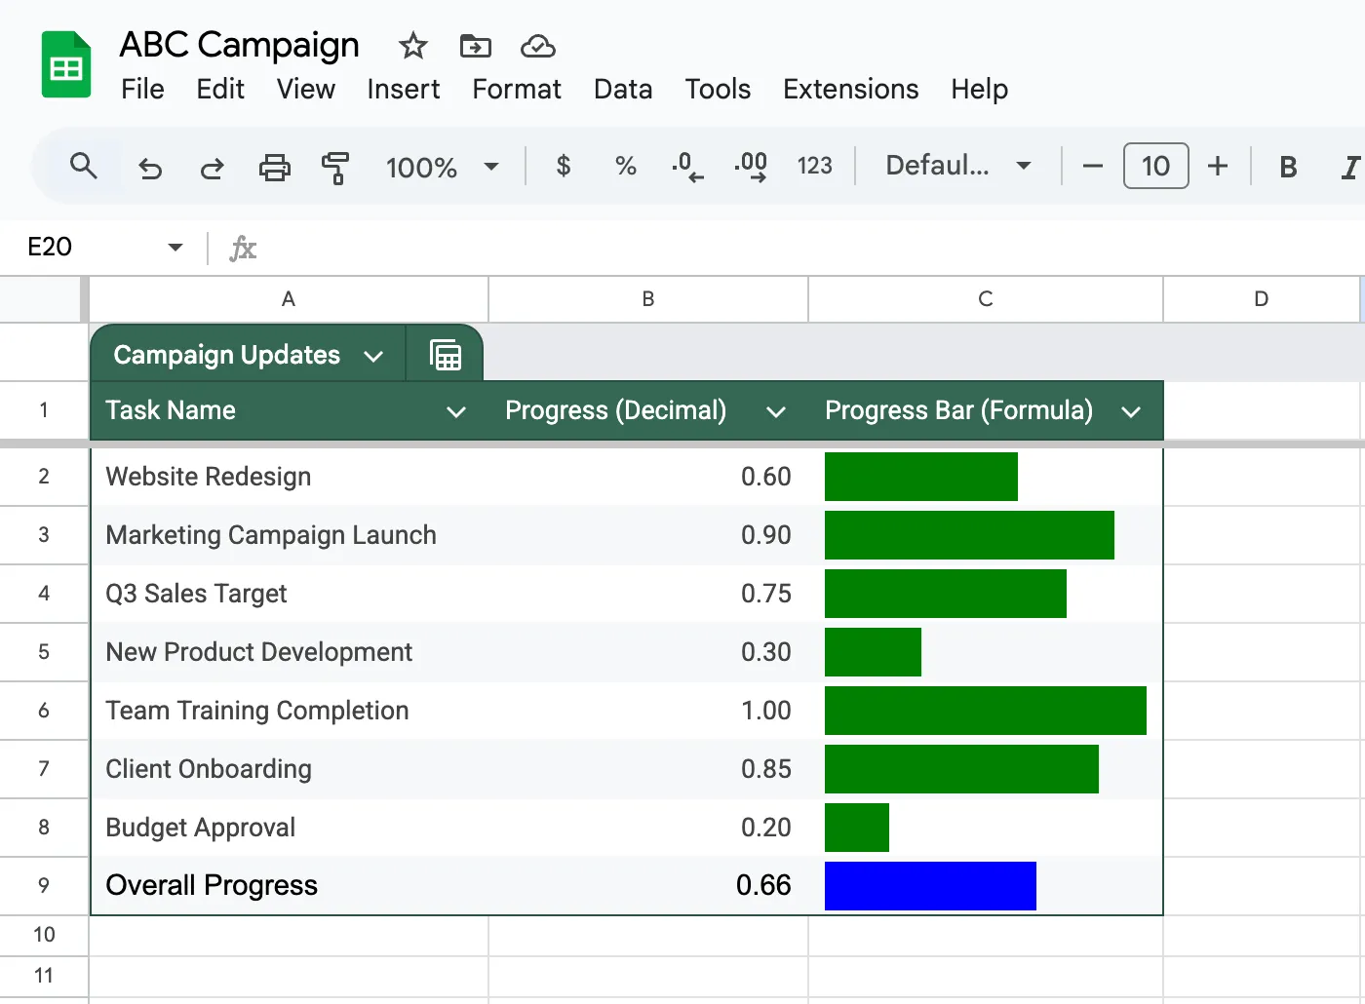Select the Team Training Completion cell
This screenshot has width=1365, height=1004.
pos(290,711)
